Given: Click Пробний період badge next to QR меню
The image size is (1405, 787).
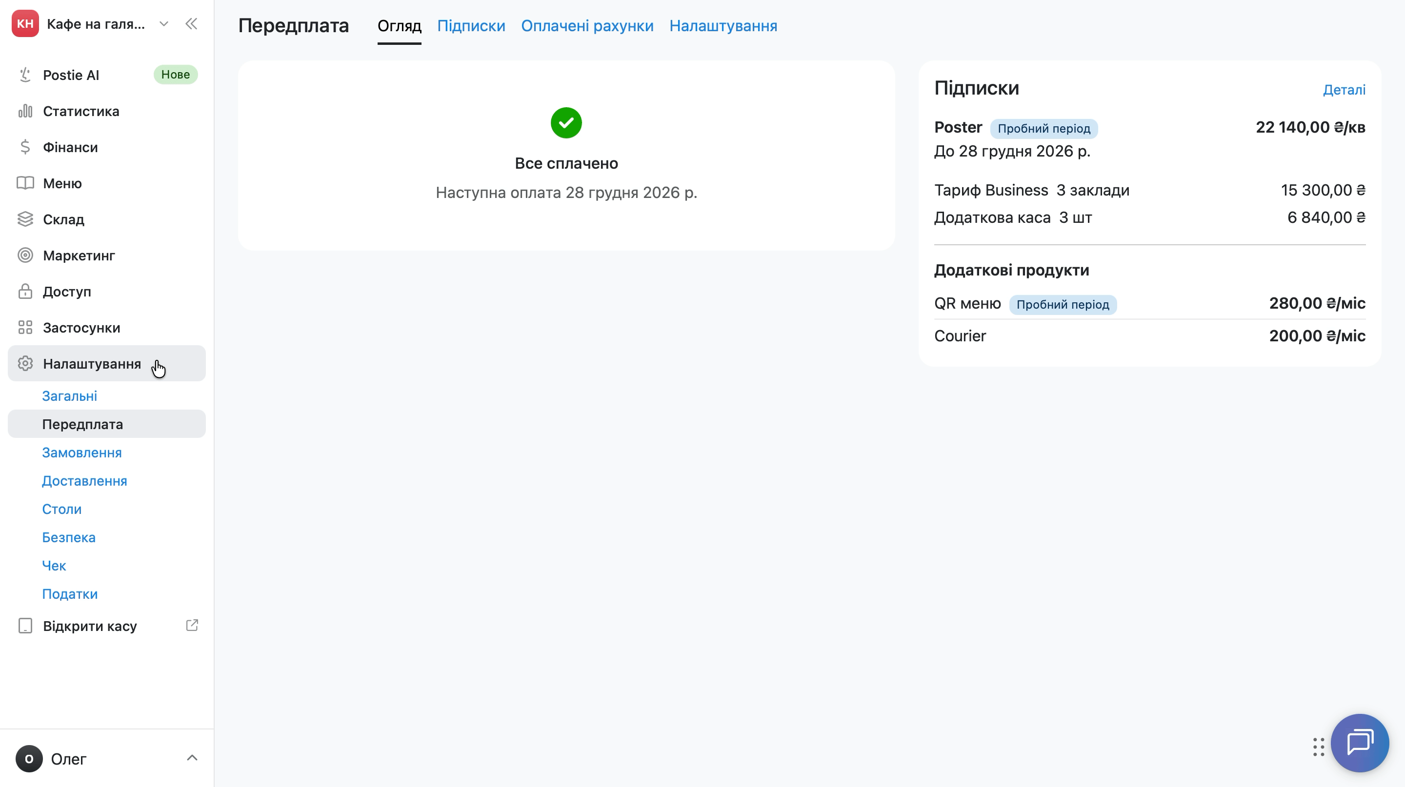Looking at the screenshot, I should point(1063,305).
